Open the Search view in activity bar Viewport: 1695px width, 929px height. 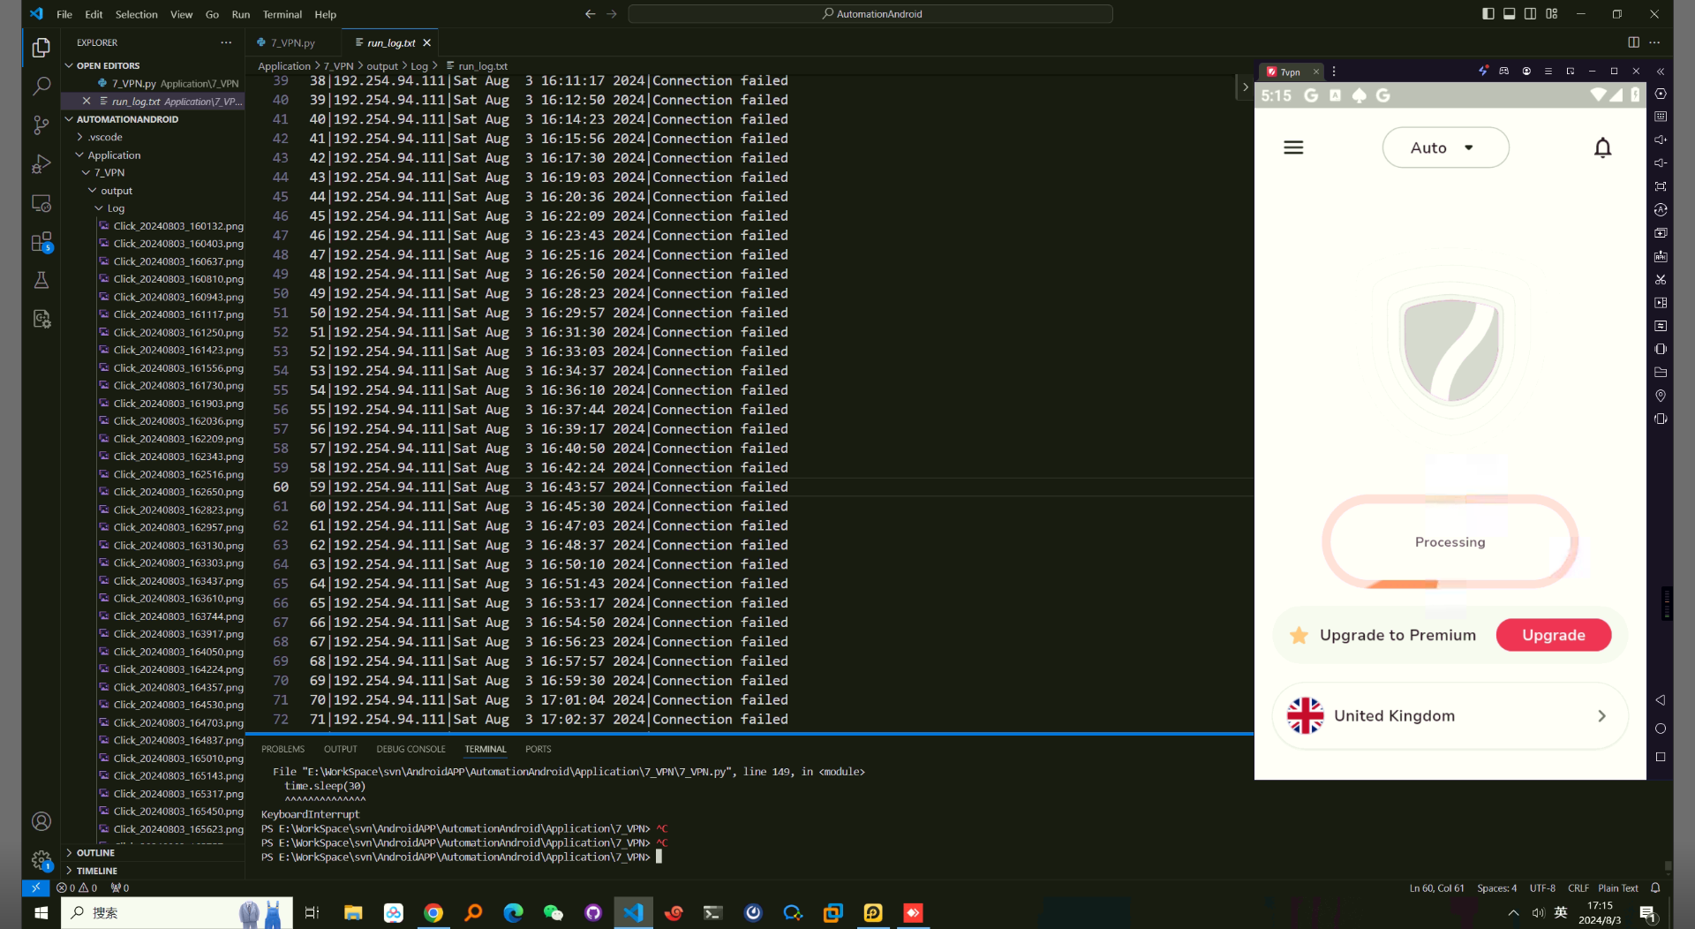(41, 87)
